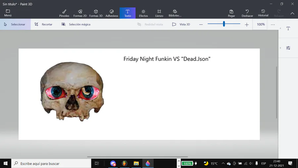Viewport: 298px width, 168px height.
Task: Toggle Vista 3D view
Action: tap(181, 24)
